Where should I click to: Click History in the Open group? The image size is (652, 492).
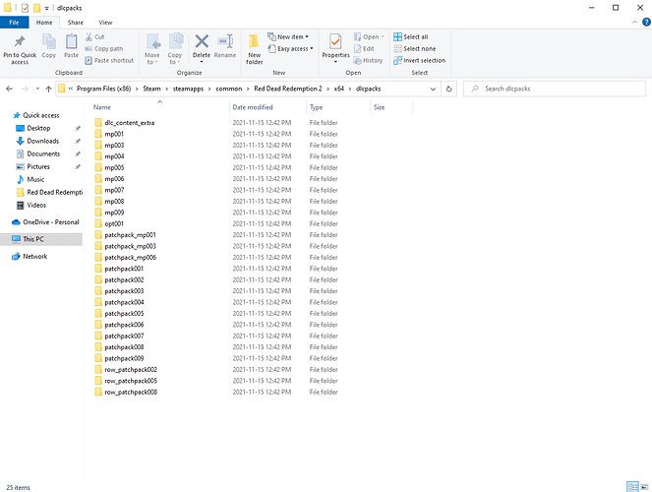coord(368,60)
